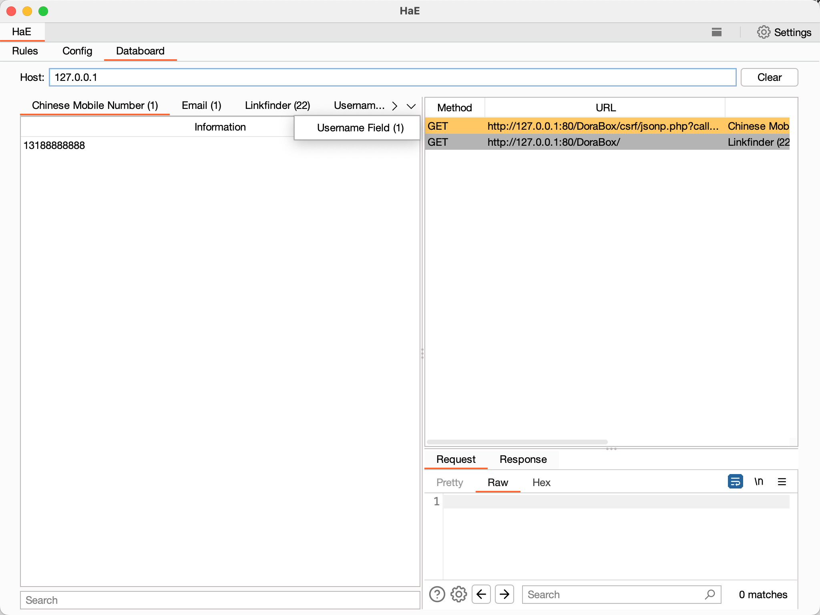
Task: Click the window layout icon beside Settings
Action: click(x=717, y=32)
